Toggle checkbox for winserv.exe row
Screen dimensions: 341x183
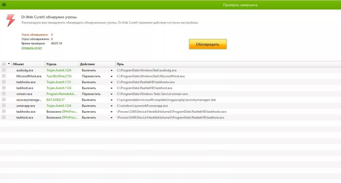(x=4, y=94)
